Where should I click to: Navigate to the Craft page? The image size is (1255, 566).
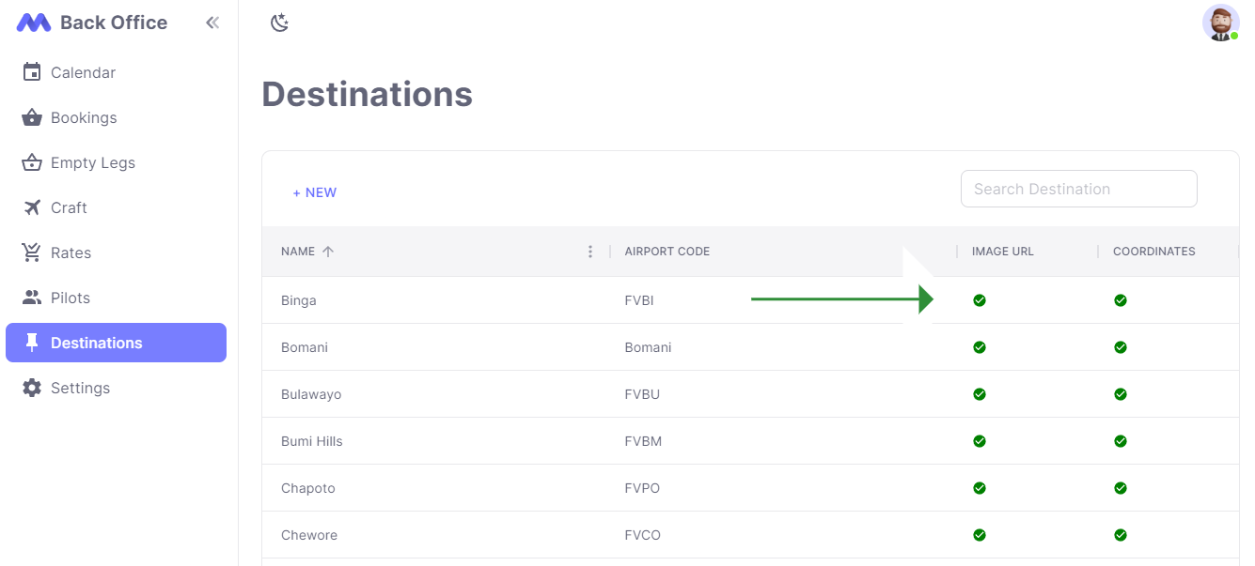click(x=69, y=207)
